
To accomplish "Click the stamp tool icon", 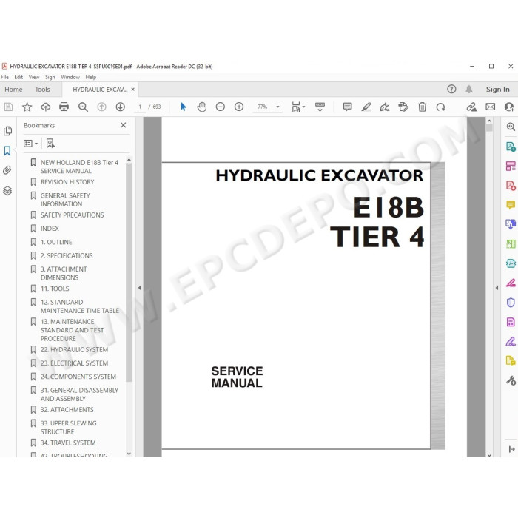I will (x=403, y=107).
